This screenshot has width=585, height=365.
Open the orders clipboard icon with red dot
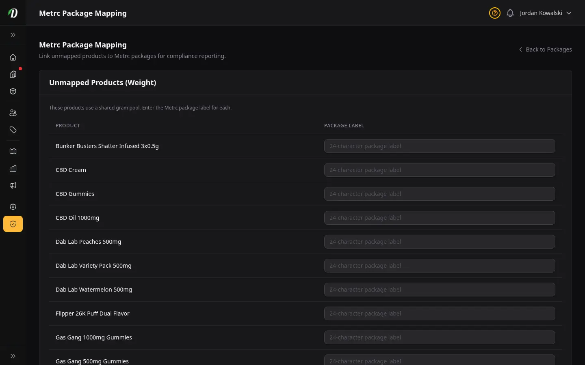point(13,74)
